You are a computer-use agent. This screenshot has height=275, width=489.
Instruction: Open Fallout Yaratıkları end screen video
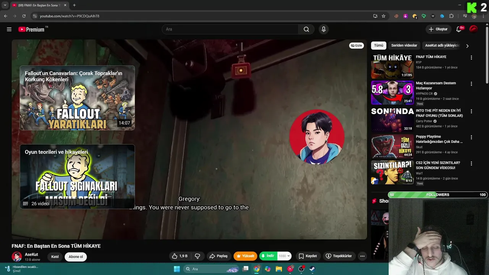coord(77,98)
